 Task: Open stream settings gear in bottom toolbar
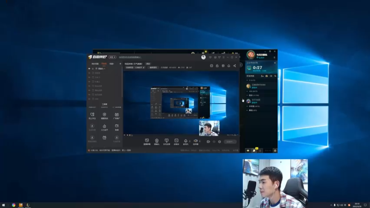click(219, 142)
